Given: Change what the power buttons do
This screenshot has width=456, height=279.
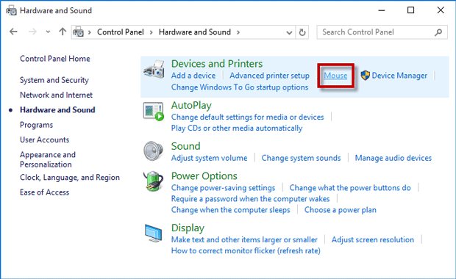Looking at the screenshot, I should 350,188.
